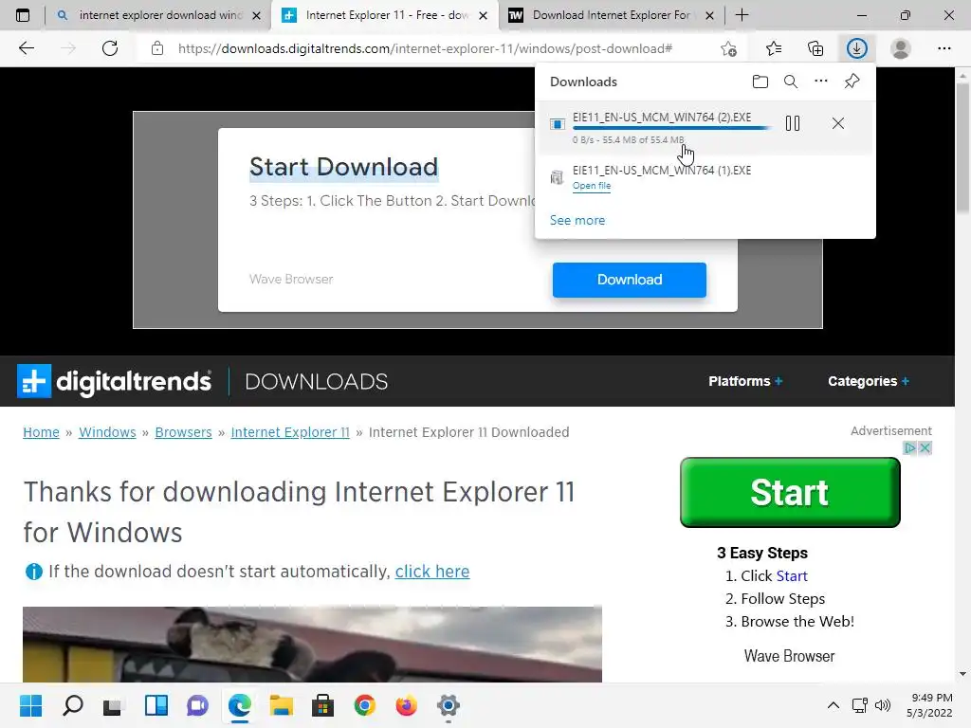Viewport: 971px width, 728px height.
Task: Click Open file under EIE11 (1).EXE
Action: click(x=592, y=186)
